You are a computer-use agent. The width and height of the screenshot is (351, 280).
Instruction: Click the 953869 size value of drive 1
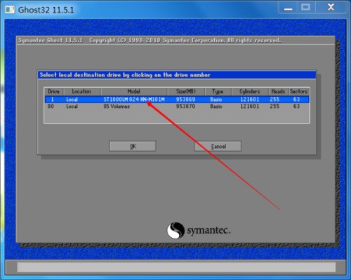pos(185,100)
